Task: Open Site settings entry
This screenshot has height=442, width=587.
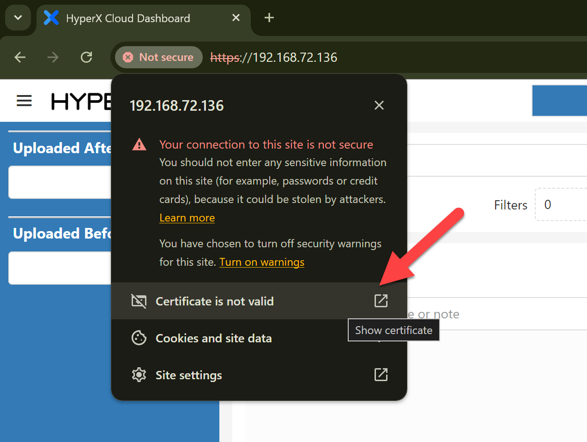Action: click(259, 375)
